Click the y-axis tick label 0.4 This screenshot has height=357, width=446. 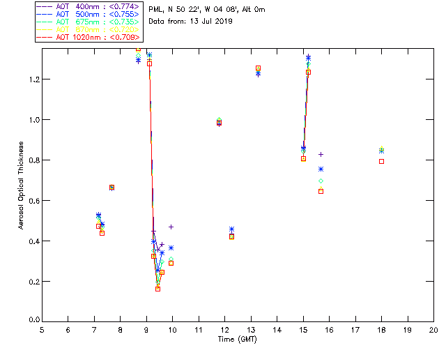34,241
